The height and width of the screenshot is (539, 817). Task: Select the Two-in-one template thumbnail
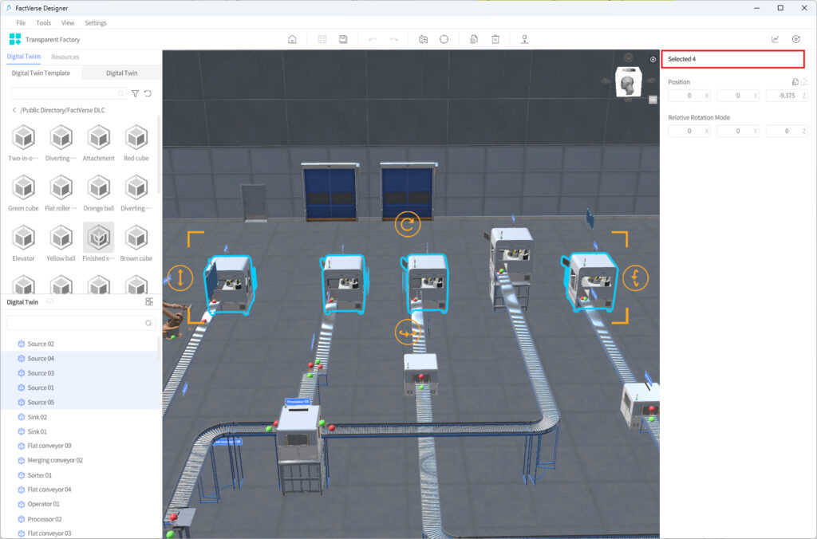[x=23, y=142]
